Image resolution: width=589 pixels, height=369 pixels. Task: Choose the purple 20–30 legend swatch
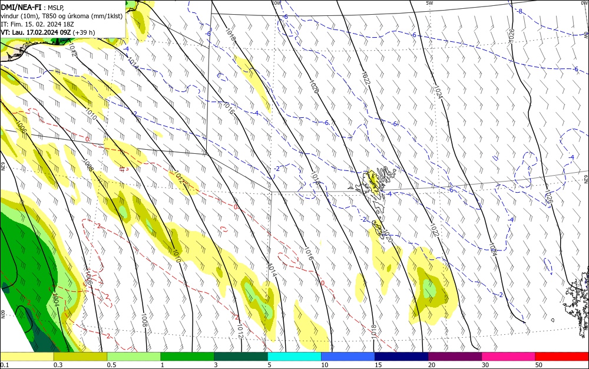[x=455, y=357]
